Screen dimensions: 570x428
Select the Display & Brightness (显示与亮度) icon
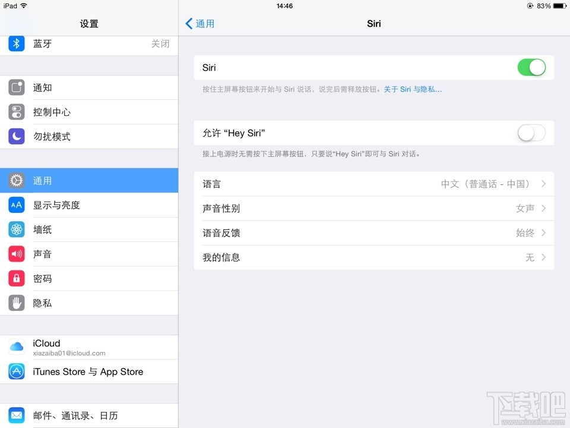pyautogui.click(x=15, y=205)
